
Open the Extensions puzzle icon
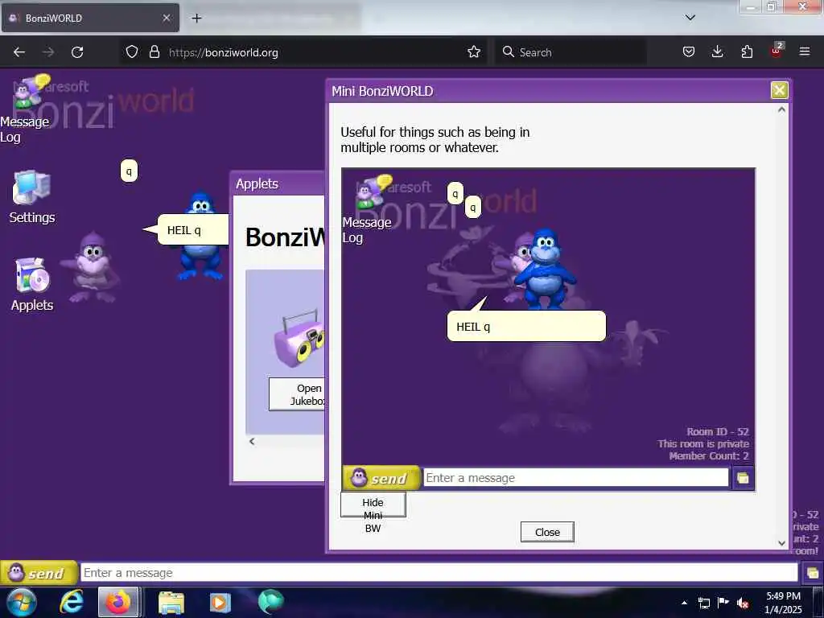[747, 52]
